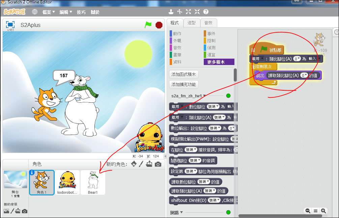The height and width of the screenshot is (218, 339).
Task: Open pin dropdown in palette 讀取類比腳位(A) block
Action: (x=210, y=191)
